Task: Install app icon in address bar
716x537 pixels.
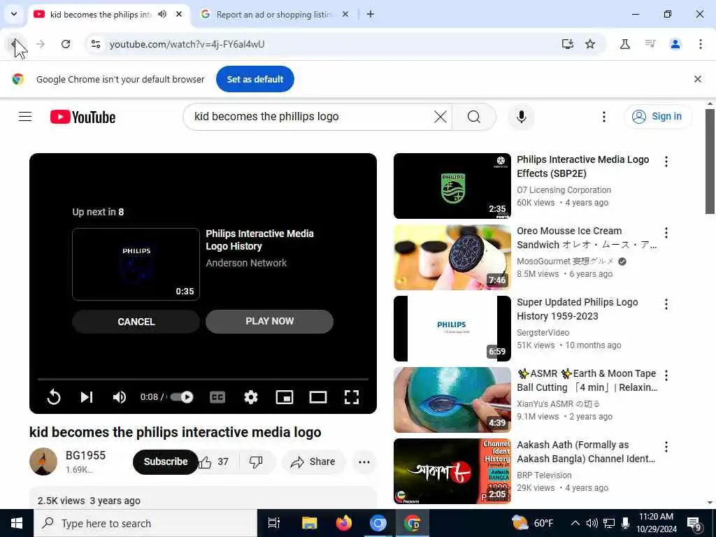Action: 567,44
